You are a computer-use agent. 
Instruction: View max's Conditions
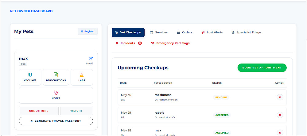tap(39, 111)
